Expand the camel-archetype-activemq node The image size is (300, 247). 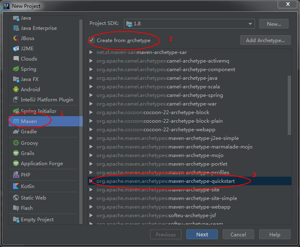click(91, 61)
